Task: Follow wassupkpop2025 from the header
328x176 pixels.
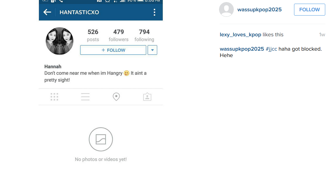Action: click(x=310, y=9)
